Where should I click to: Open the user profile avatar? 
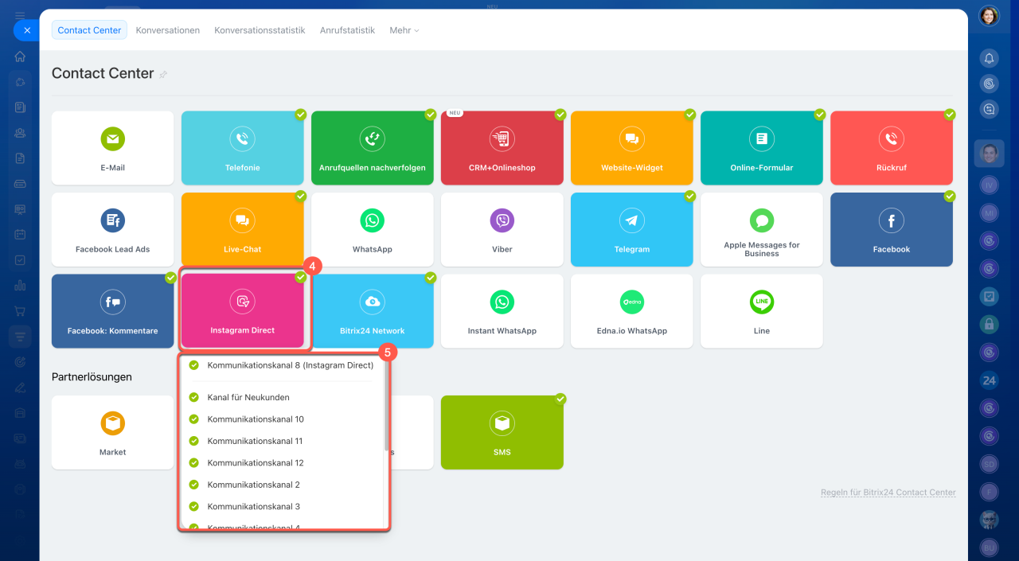click(x=989, y=16)
